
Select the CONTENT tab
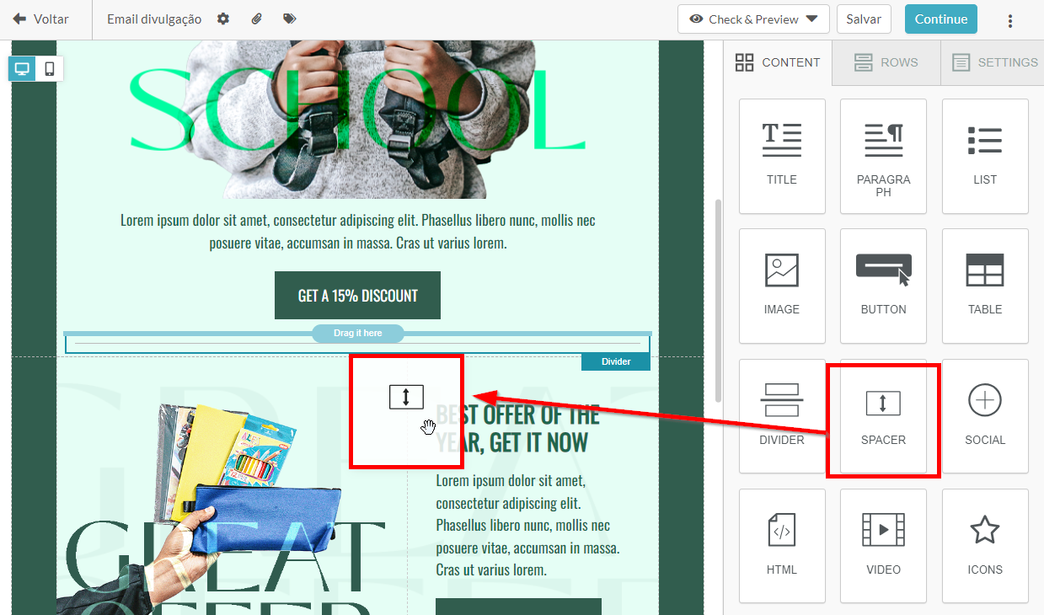(x=778, y=62)
